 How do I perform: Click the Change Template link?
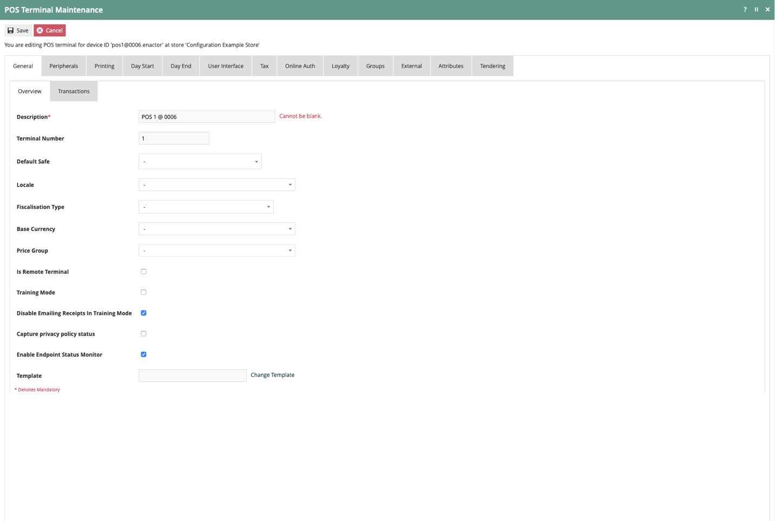(x=273, y=375)
